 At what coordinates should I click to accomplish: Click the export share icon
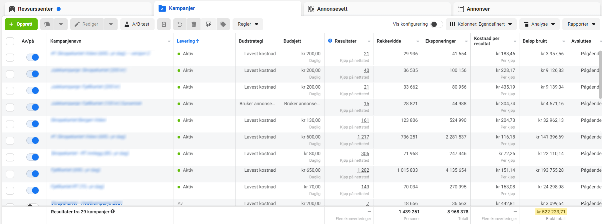[209, 24]
